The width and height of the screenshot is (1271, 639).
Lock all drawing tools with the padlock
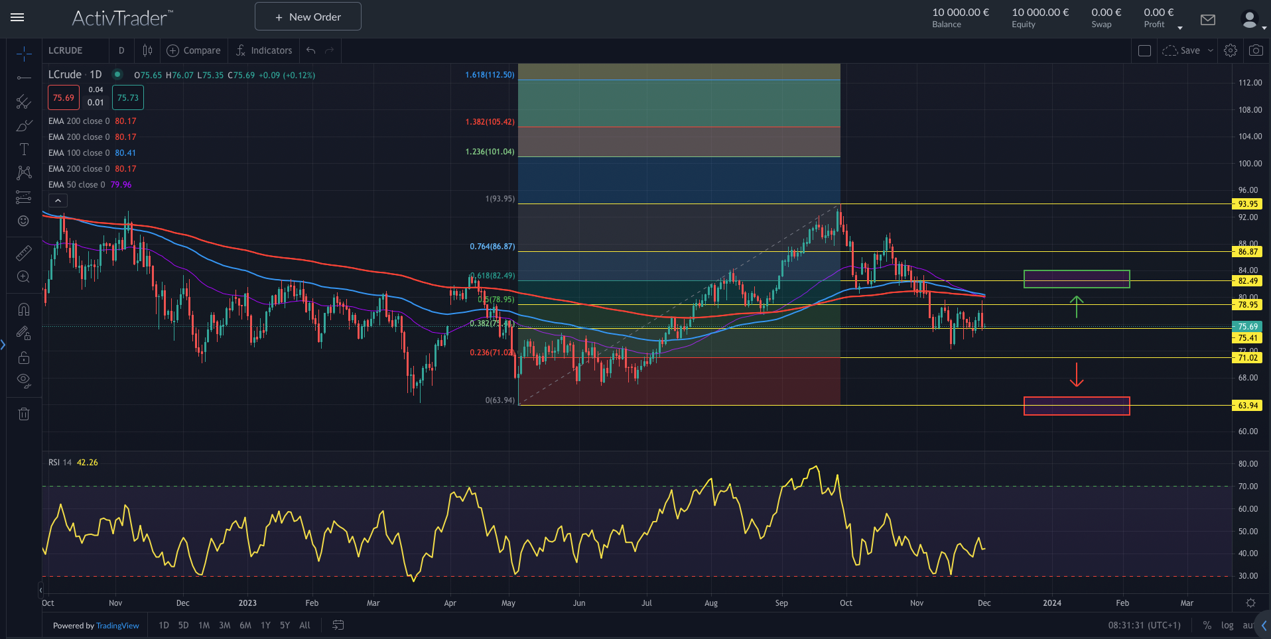coord(24,358)
